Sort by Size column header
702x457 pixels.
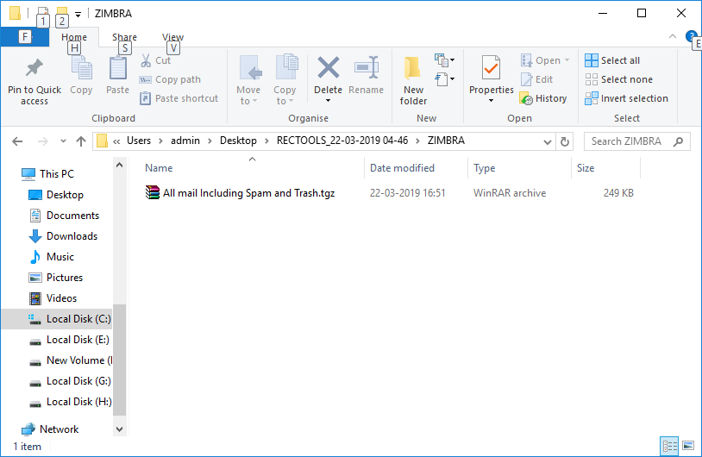(x=586, y=168)
